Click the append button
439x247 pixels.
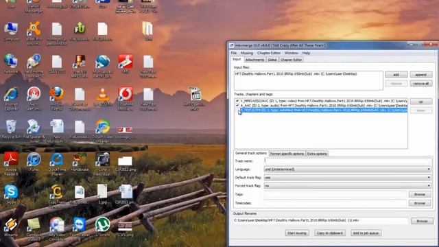point(421,75)
